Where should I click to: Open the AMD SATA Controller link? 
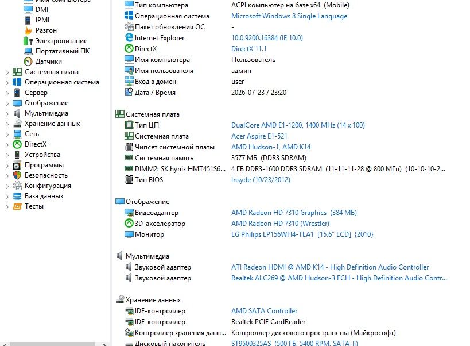point(265,311)
